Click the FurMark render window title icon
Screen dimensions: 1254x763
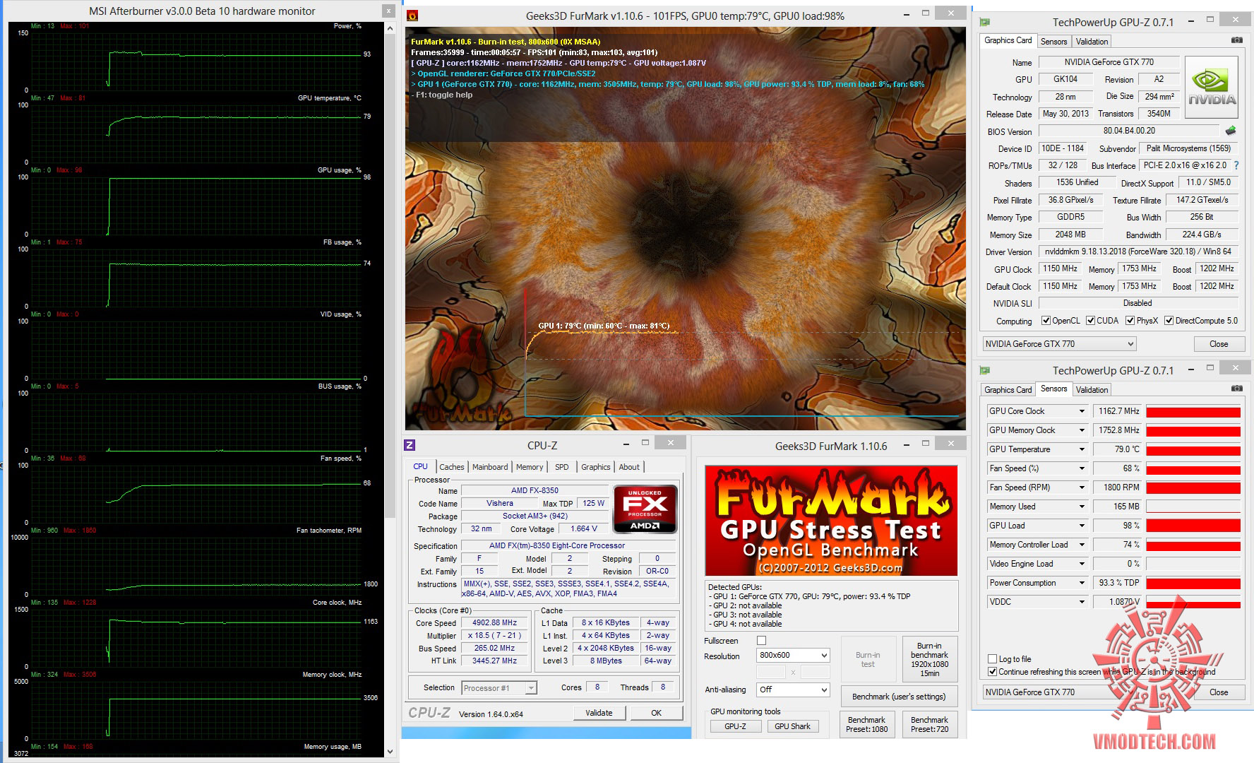pos(412,16)
